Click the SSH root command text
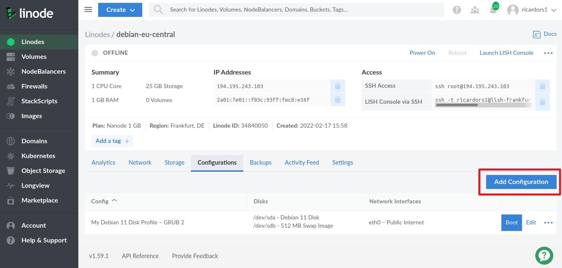The width and height of the screenshot is (562, 268). [472, 86]
